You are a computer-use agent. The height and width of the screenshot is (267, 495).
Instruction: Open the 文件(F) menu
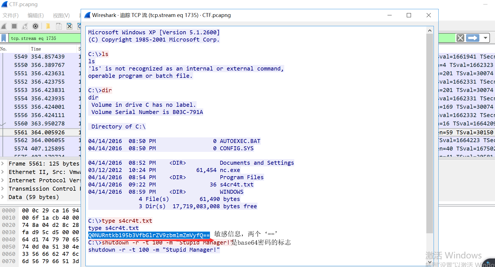(11, 15)
